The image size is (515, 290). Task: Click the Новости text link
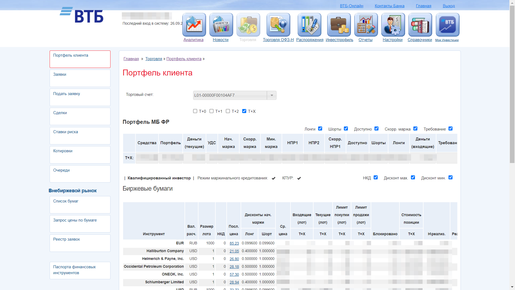click(x=220, y=40)
